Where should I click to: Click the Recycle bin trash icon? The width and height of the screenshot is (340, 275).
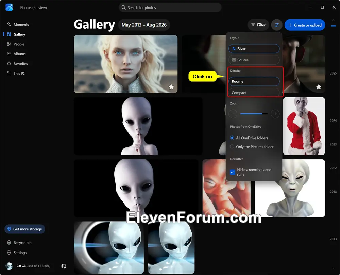coord(9,242)
